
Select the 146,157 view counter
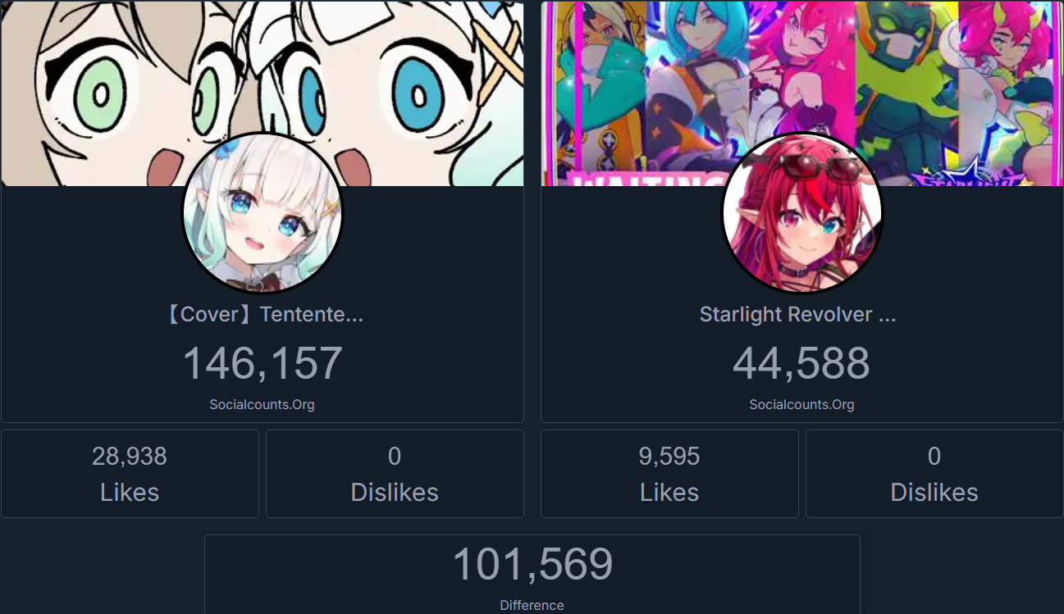(x=263, y=363)
